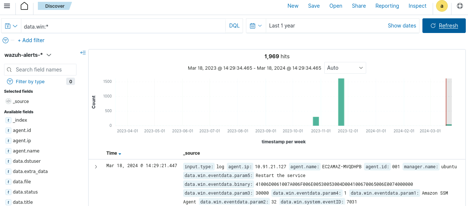The image size is (468, 206).
Task: Click the Add filter link
Action: tap(31, 40)
